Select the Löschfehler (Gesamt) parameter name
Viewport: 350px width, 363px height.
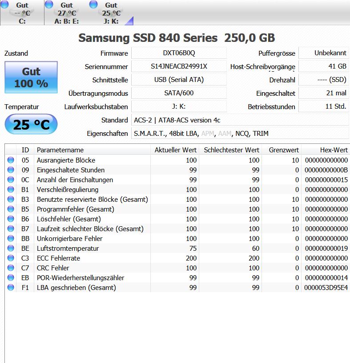(x=68, y=219)
